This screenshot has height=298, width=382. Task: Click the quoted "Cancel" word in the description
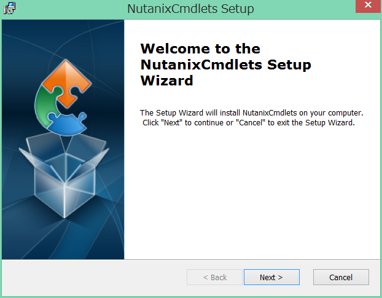[251, 122]
